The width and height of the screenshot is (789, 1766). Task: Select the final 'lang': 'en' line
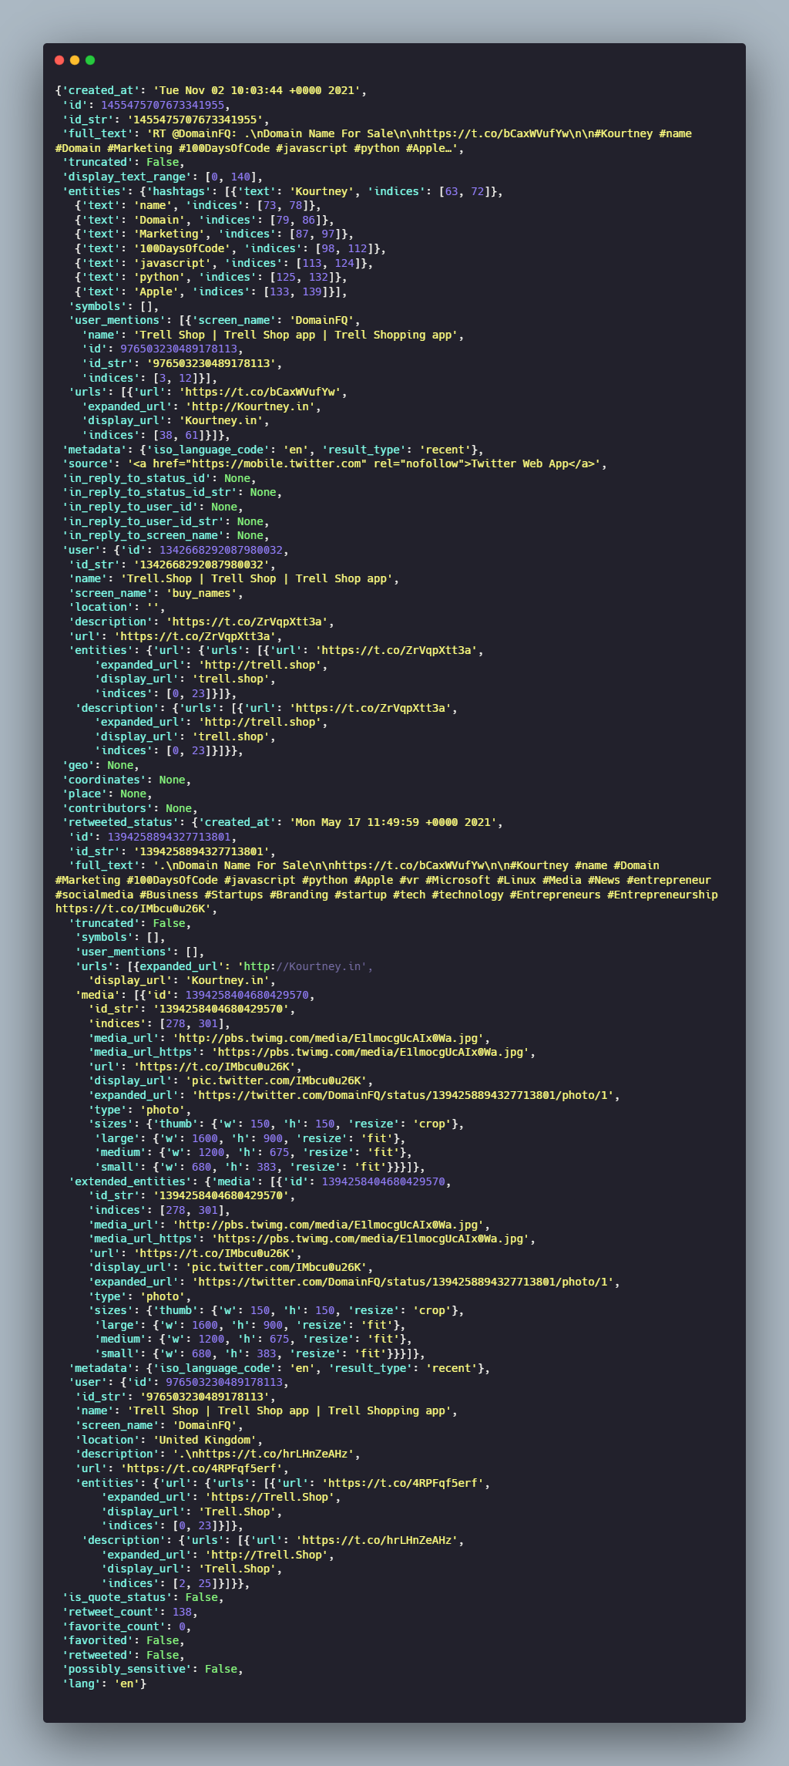pos(104,1683)
